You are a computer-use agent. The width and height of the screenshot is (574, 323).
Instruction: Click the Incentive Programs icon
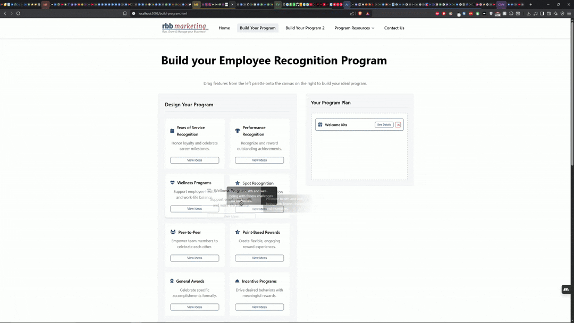237,280
